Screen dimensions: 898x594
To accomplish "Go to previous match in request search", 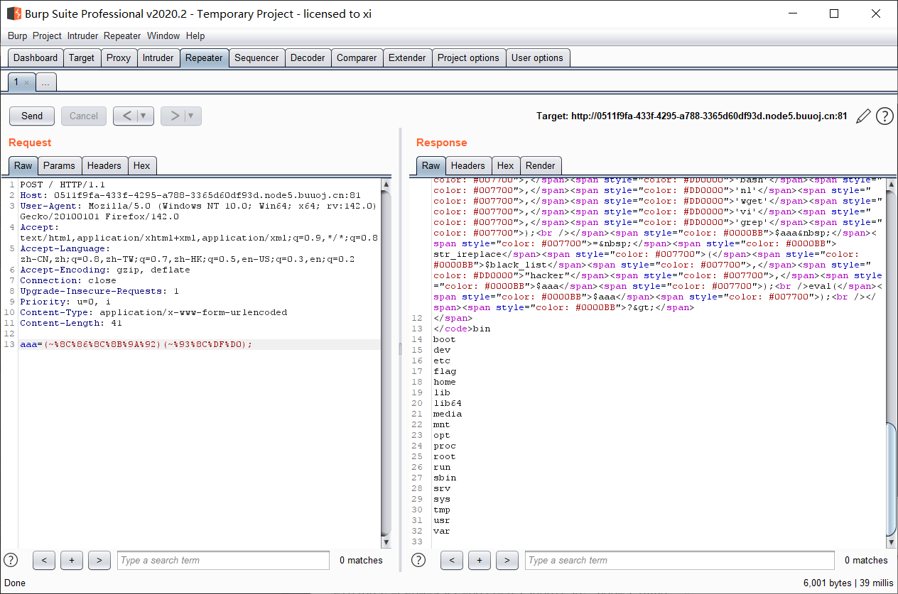I will point(44,560).
